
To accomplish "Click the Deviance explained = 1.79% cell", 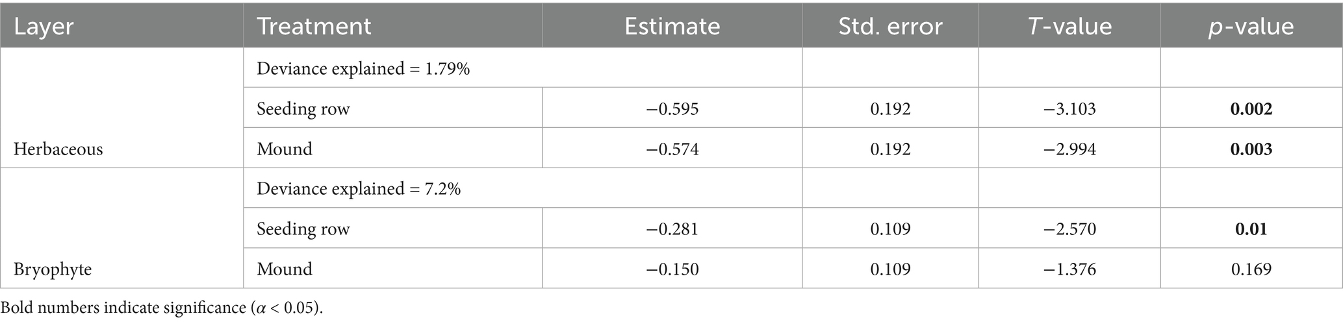I will click(x=363, y=68).
